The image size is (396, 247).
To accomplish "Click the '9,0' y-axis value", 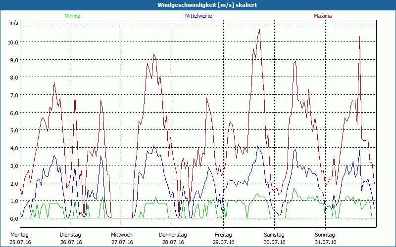I will (x=14, y=60).
